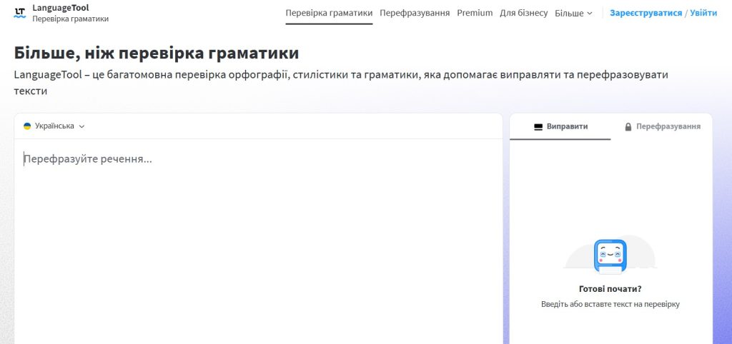The image size is (732, 344).
Task: Click the LanguageTool brand name
Action: pos(61,8)
